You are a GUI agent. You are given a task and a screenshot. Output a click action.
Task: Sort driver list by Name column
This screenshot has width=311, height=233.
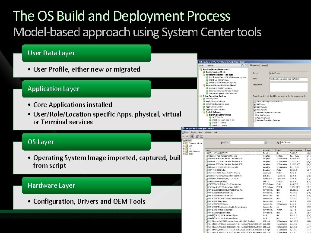point(234,151)
